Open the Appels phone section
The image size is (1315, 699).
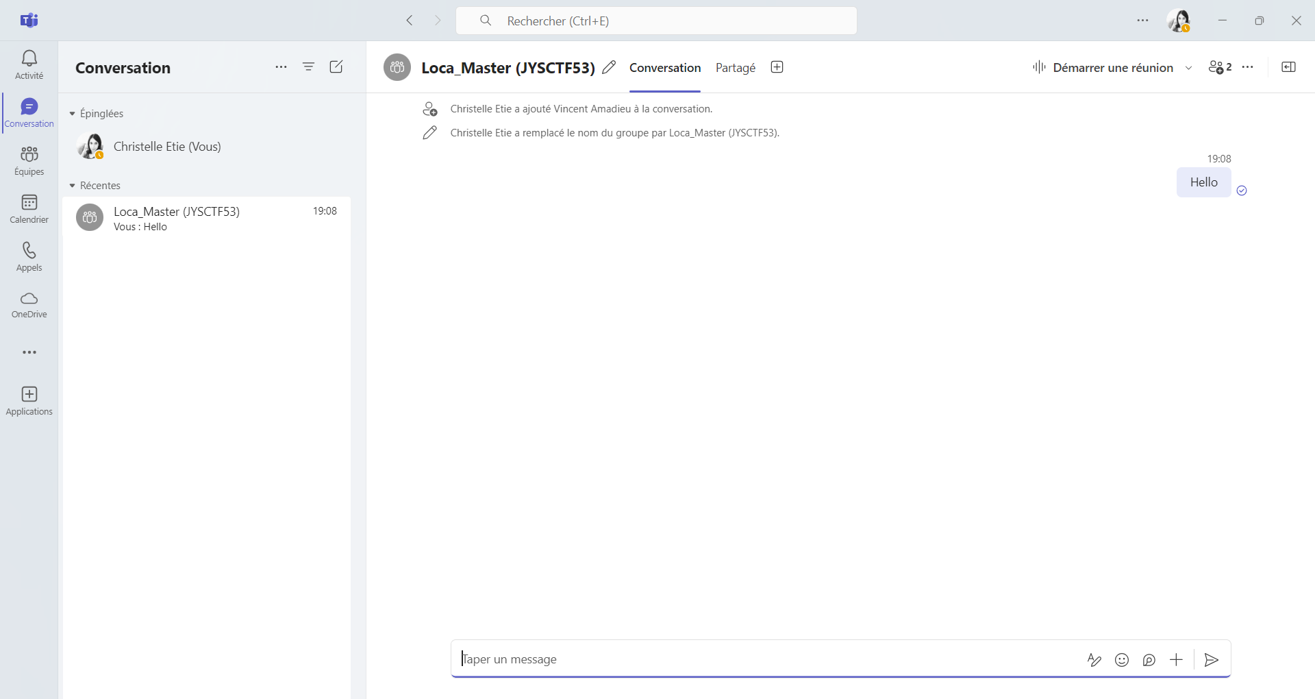[x=29, y=256]
